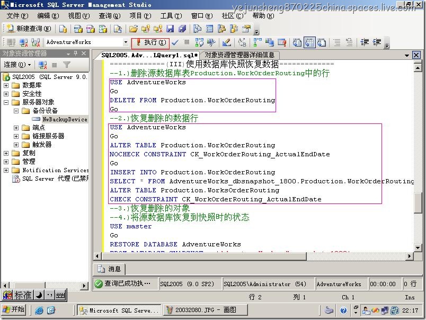Open the Edit (编辑) menu

pyautogui.click(x=48, y=16)
